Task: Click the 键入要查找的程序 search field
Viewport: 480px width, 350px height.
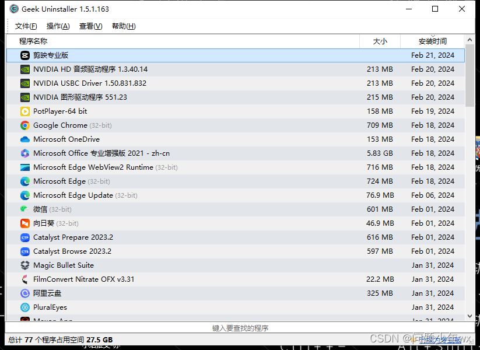Action: [x=240, y=328]
